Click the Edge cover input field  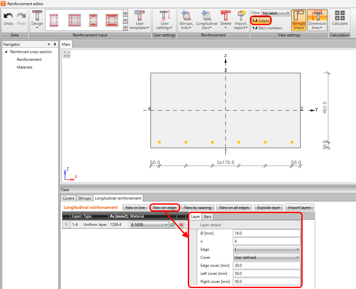[x=266, y=265]
